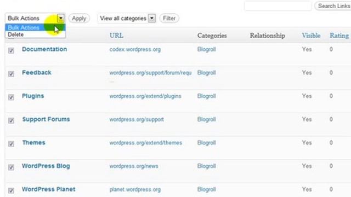Click Blogroll category in Plugins row
Screen dimensions: 351x197
[x=206, y=96]
